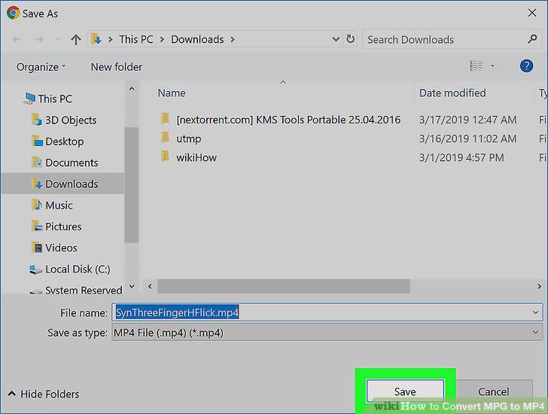Open Documents in the sidebar
Image resolution: width=548 pixels, height=414 pixels.
tap(72, 163)
